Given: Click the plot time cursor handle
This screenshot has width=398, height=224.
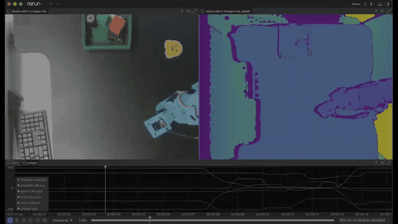Looking at the screenshot, I should coord(105,167).
